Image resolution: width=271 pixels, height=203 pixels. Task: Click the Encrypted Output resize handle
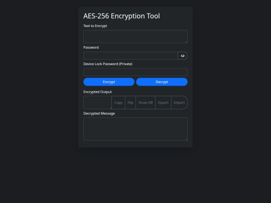pos(110,108)
